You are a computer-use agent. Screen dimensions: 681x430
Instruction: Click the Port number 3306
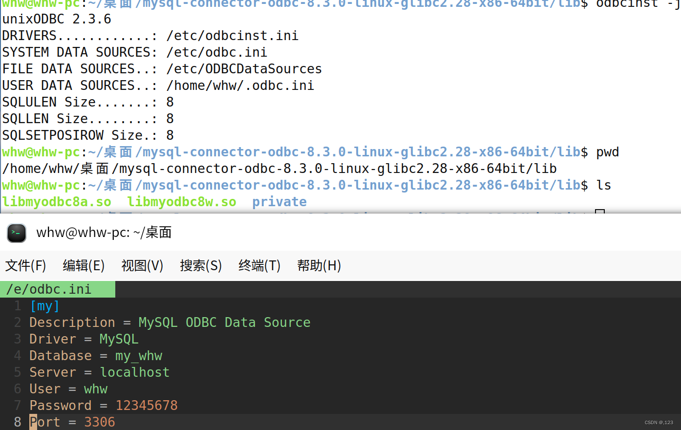point(100,422)
